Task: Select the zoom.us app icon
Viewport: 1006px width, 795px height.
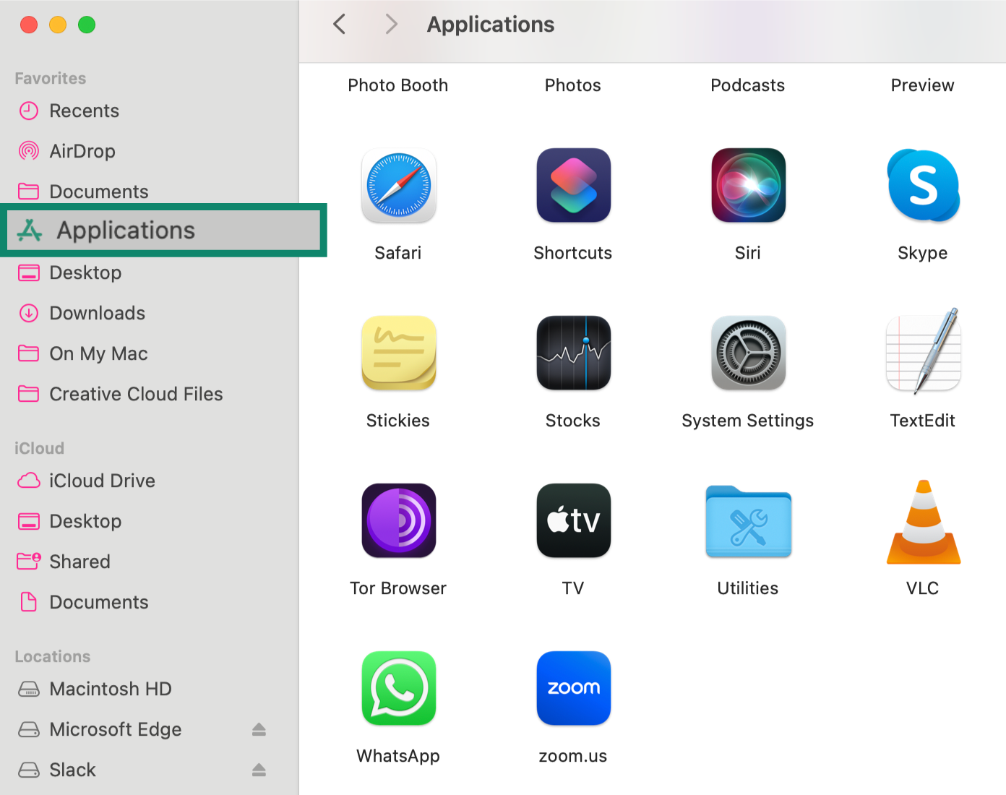Action: point(573,688)
